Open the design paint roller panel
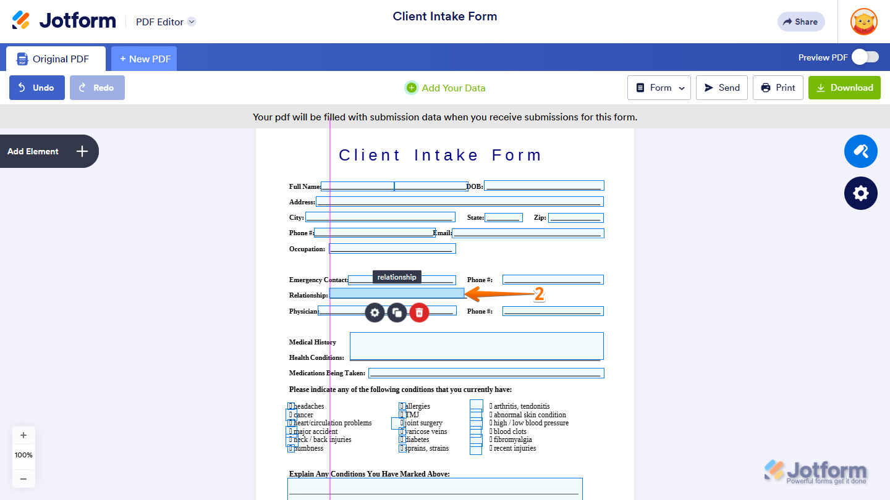Viewport: 890px width, 500px height. 860,151
